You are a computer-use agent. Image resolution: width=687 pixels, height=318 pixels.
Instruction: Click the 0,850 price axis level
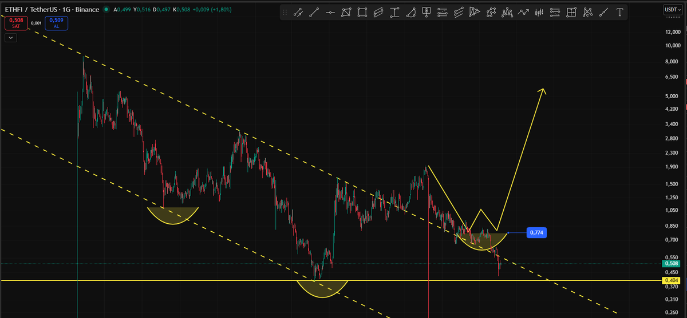click(x=671, y=226)
